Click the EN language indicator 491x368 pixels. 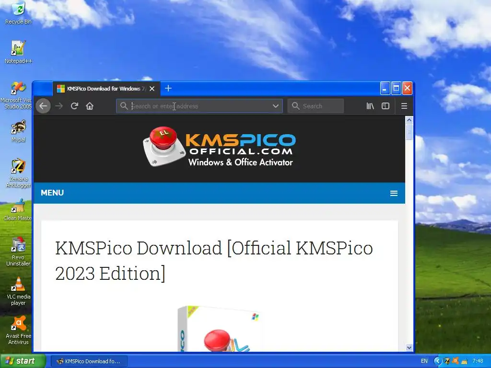click(424, 361)
